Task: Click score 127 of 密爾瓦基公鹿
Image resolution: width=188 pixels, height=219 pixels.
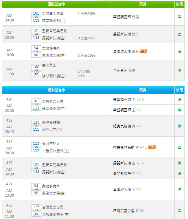Action: click(x=36, y=207)
